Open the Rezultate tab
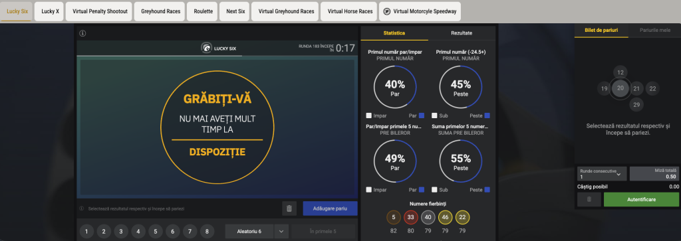This screenshot has height=241, width=681. click(x=462, y=33)
